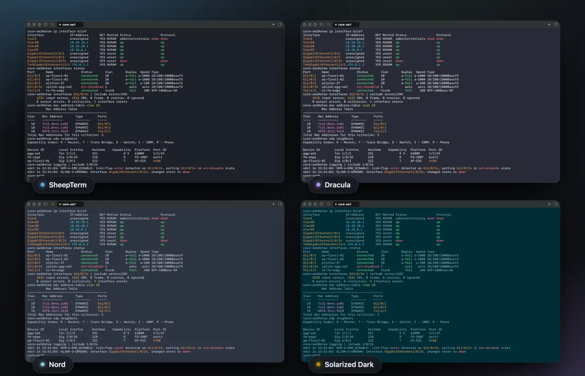Toggle the right panel in the Nord window

click(280, 204)
